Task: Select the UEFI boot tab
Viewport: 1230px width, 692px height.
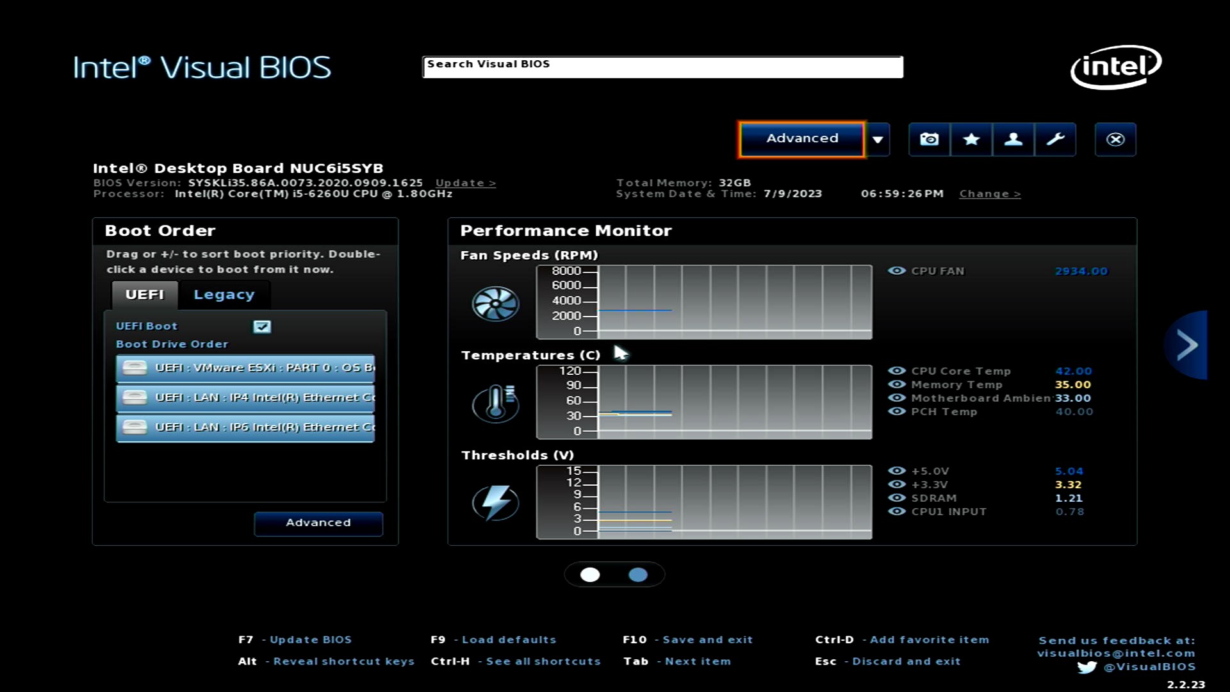Action: (x=145, y=295)
